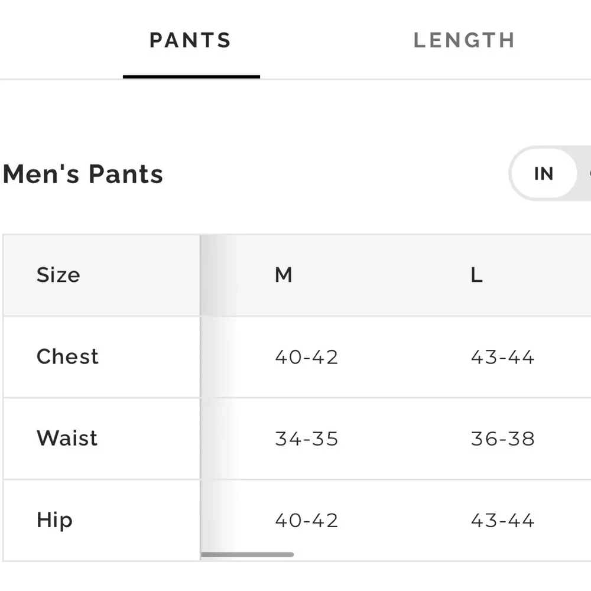Switch to the PANTS tab

point(190,40)
